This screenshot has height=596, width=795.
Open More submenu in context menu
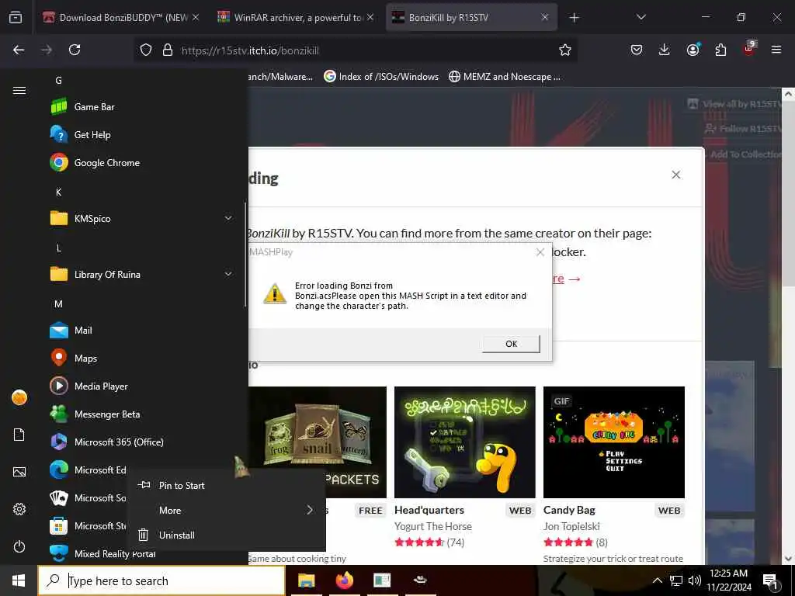227,511
